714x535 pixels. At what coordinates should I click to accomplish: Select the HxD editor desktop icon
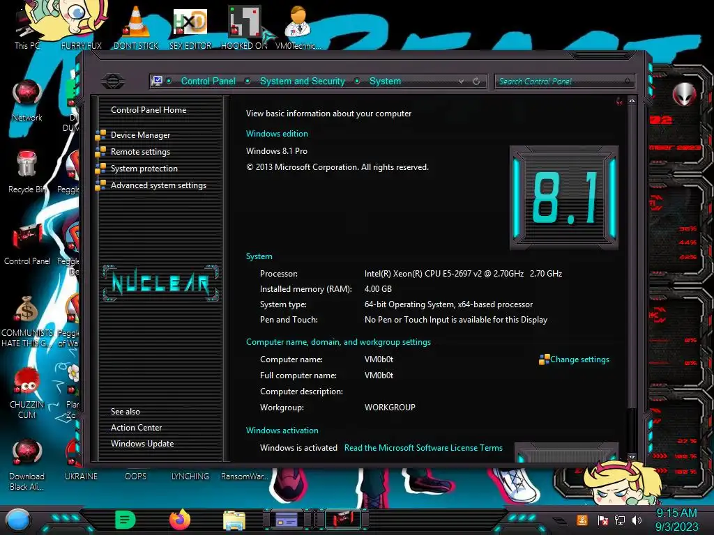tap(190, 28)
